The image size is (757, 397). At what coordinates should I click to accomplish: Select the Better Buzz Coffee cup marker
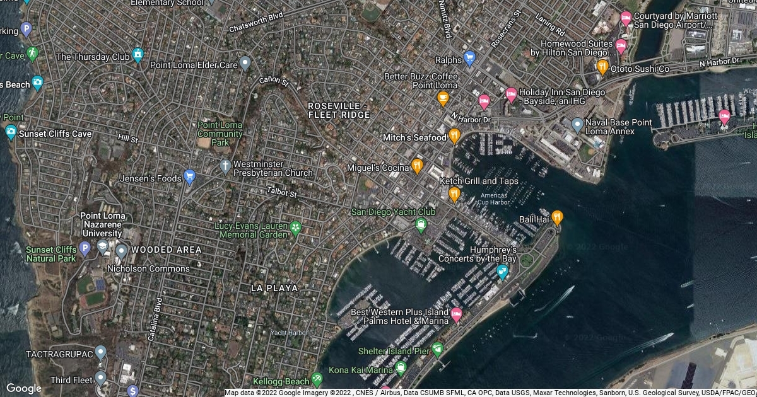(443, 98)
